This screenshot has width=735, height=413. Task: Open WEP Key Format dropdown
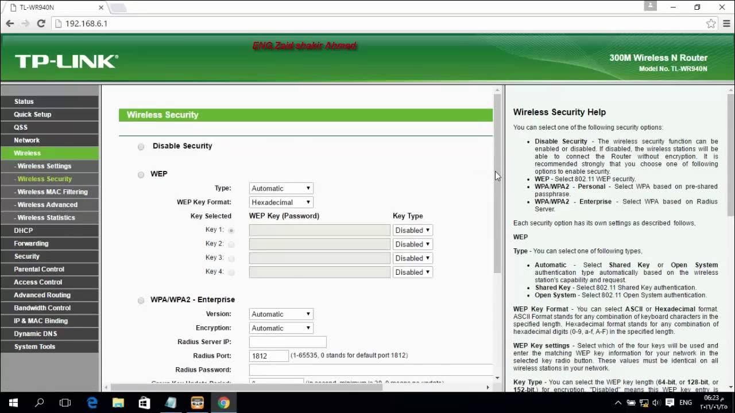tap(281, 202)
